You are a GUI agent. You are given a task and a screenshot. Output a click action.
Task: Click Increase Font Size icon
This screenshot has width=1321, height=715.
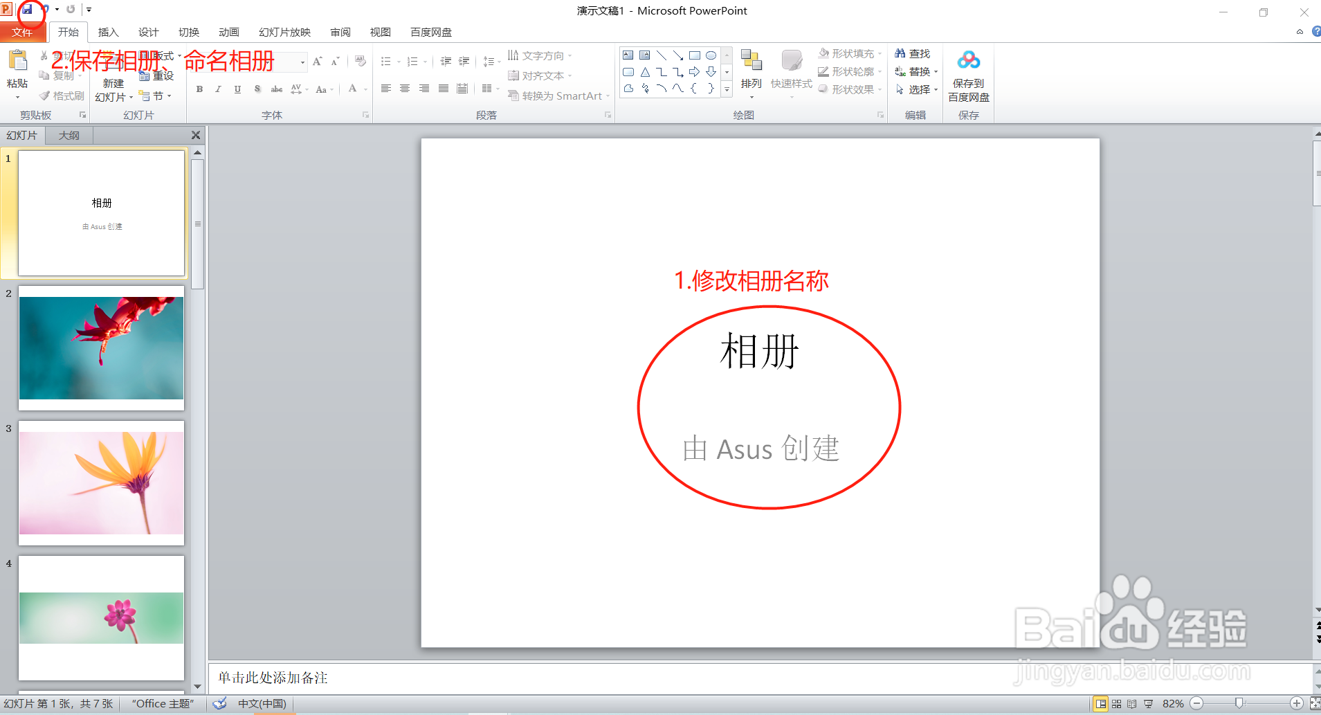[x=317, y=62]
